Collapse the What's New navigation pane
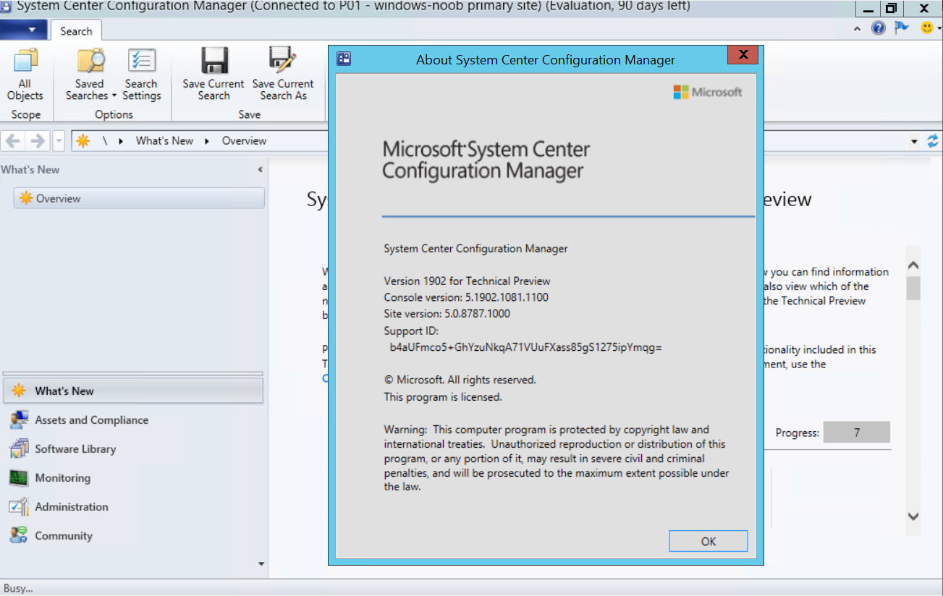This screenshot has width=943, height=596. [260, 170]
